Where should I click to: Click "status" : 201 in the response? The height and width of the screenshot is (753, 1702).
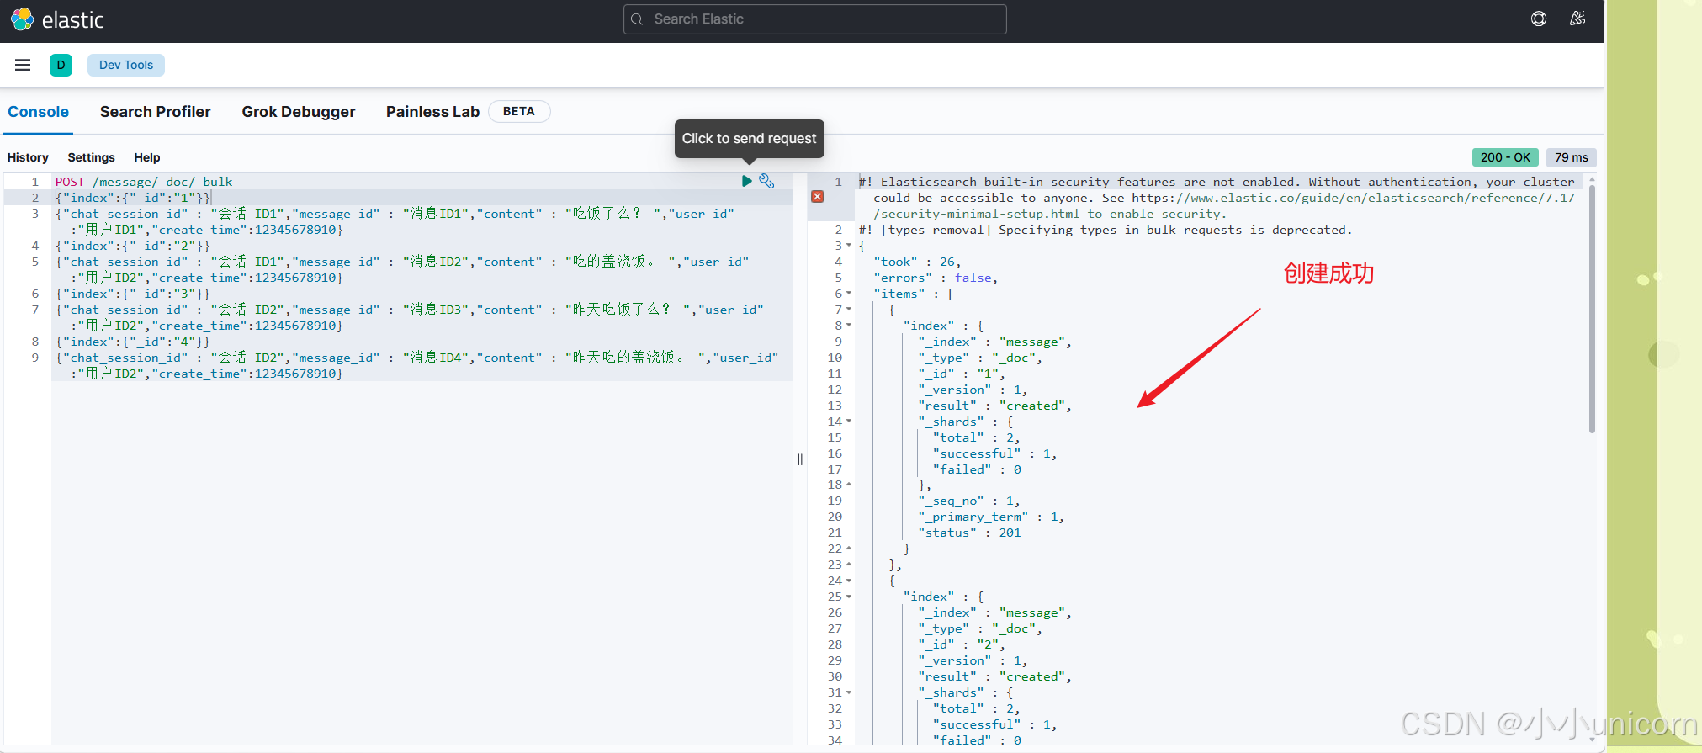[x=969, y=533]
